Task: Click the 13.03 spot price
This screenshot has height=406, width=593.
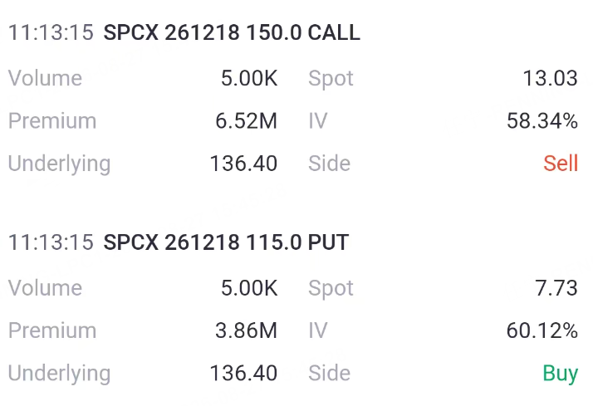Action: point(550,79)
